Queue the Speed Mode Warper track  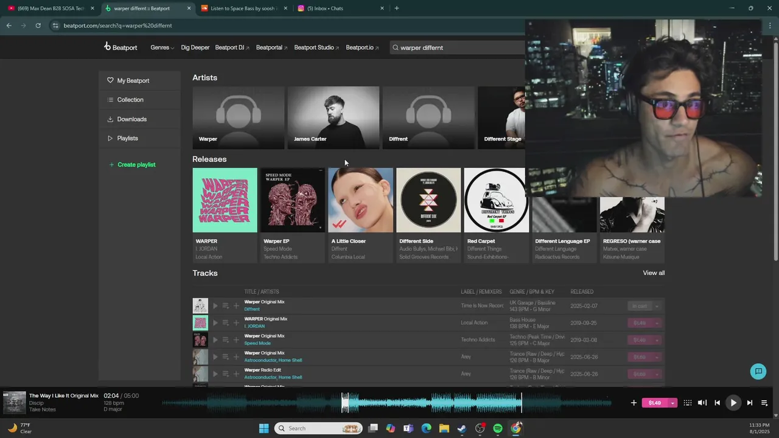pyautogui.click(x=225, y=340)
